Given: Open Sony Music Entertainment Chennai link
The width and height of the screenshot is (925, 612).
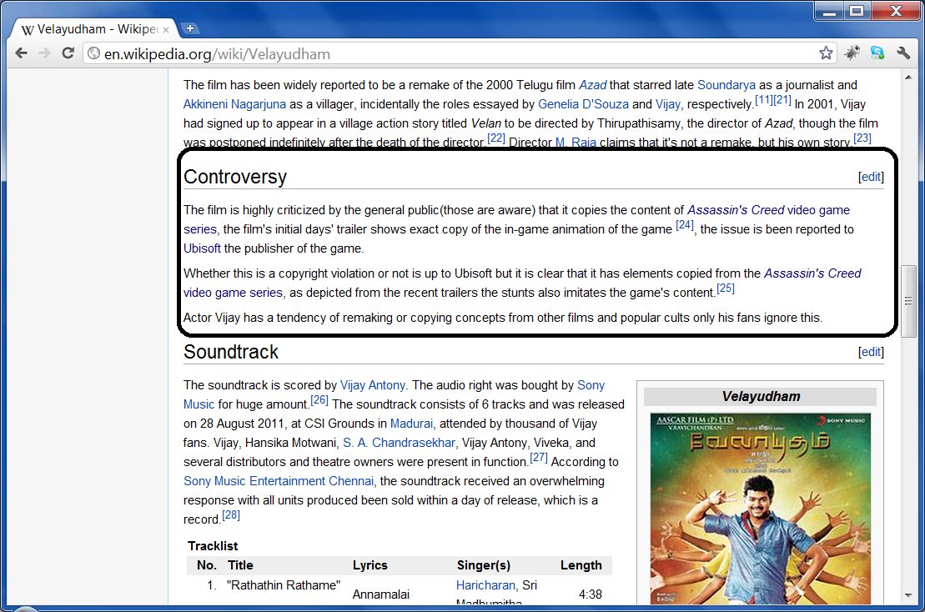Looking at the screenshot, I should 279,481.
